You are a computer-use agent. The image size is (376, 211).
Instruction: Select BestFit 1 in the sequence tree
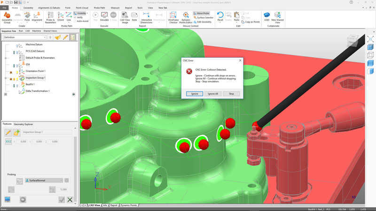[x=31, y=84]
